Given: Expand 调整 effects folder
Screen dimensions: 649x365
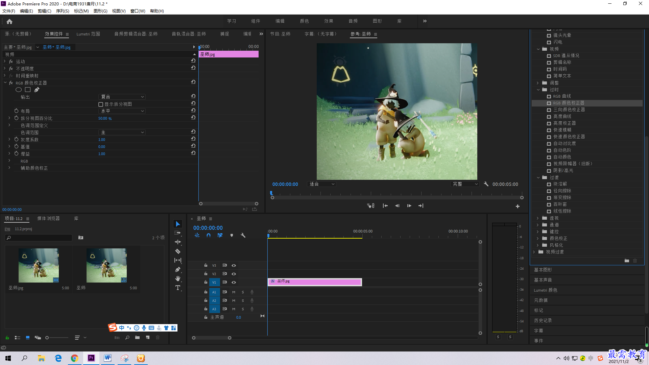Looking at the screenshot, I should tap(538, 83).
